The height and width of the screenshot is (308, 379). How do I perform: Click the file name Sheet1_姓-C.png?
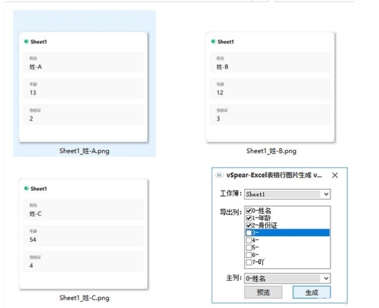[85, 298]
